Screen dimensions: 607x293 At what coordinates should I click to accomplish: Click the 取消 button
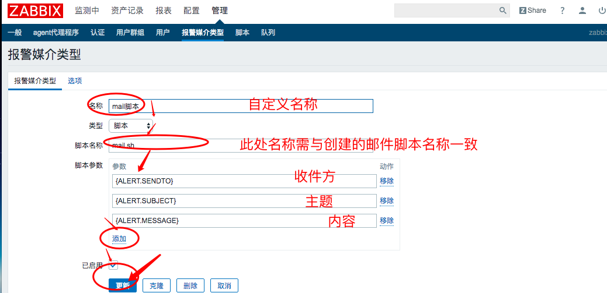[x=224, y=285]
